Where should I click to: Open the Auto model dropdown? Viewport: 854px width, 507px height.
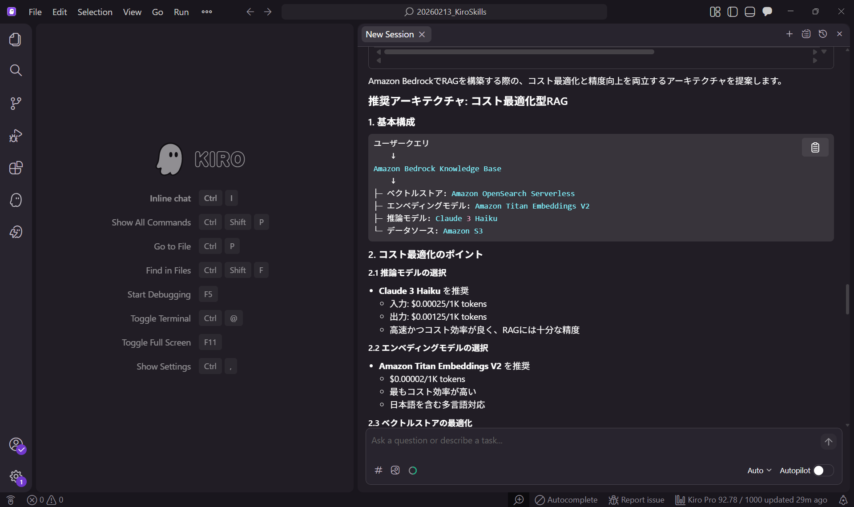click(x=759, y=470)
